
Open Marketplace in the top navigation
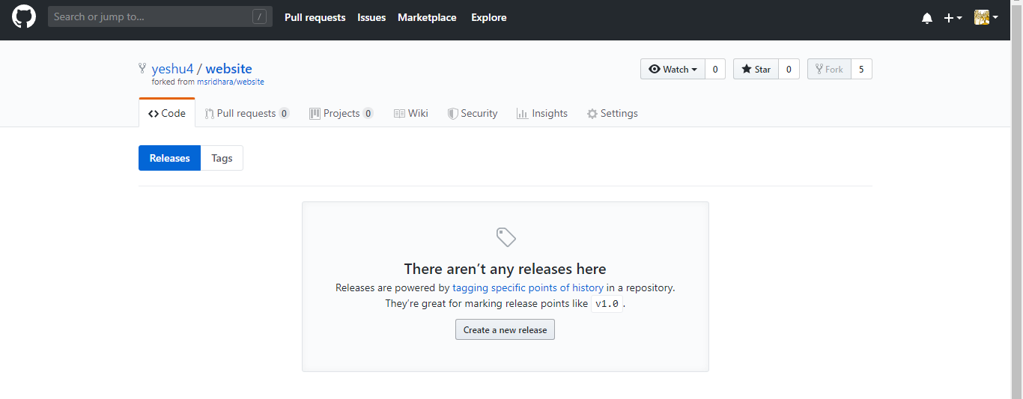pos(427,17)
